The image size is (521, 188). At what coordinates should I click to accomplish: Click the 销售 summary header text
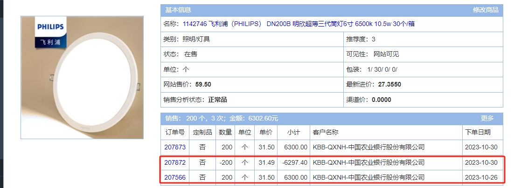222,118
